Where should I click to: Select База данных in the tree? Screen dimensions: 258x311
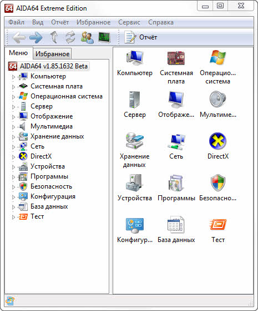[x=49, y=206]
